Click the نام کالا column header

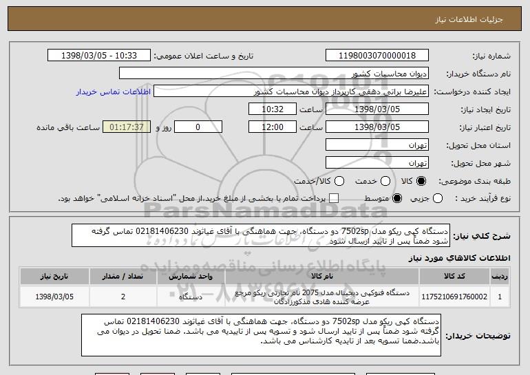[x=322, y=277]
